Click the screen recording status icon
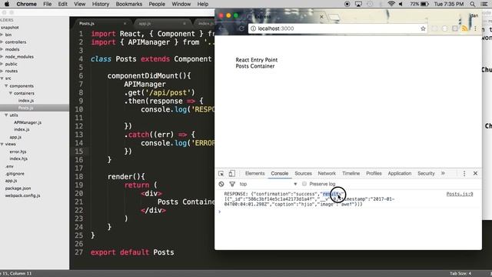Screen dimensions: 492x277 pyautogui.click(x=347, y=4)
